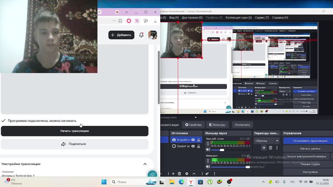Mute the Микр/доп audio channel
Image resolution: width=333 pixels, height=187 pixels.
click(x=208, y=167)
